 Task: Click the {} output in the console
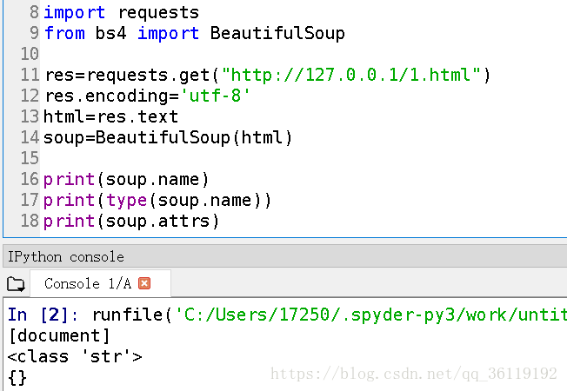(17, 378)
